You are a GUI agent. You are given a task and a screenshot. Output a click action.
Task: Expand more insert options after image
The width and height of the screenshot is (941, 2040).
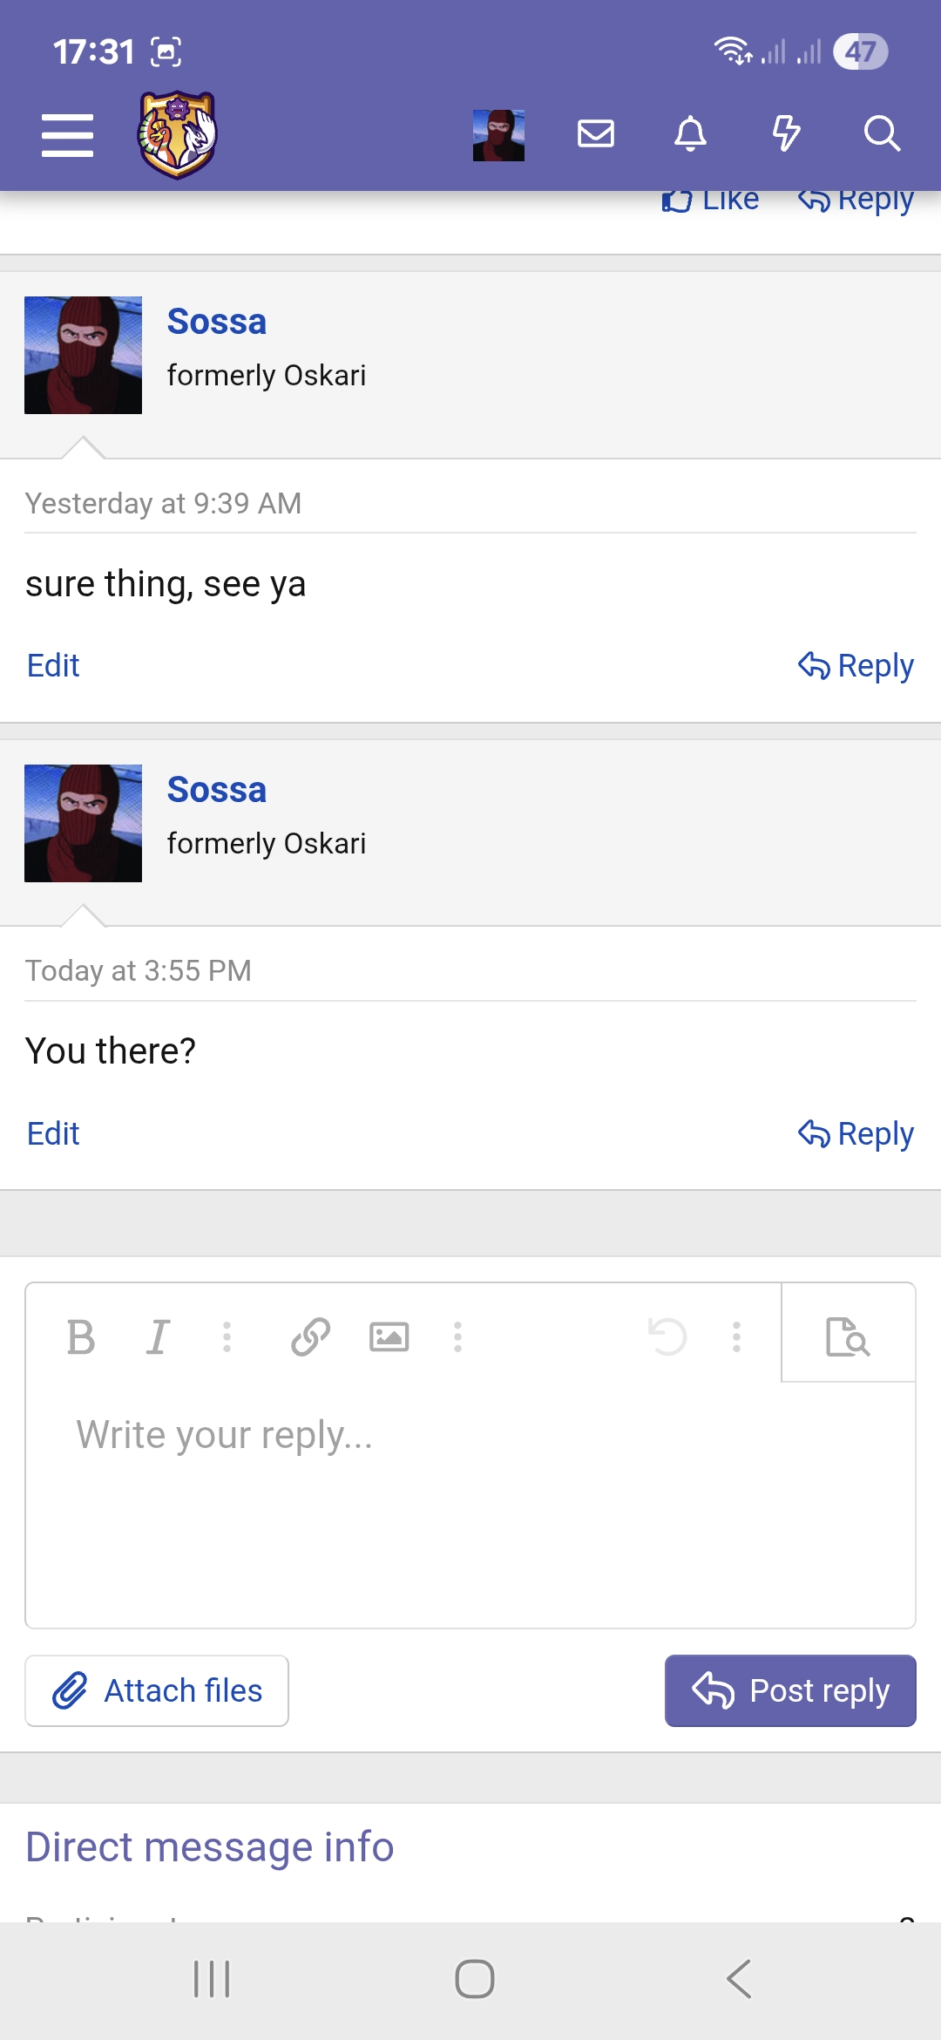point(457,1336)
